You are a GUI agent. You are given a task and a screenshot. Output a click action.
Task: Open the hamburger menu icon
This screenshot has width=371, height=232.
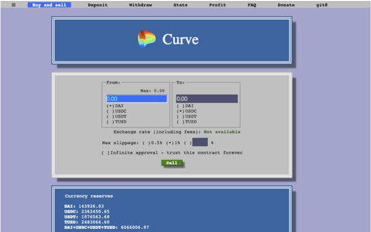click(x=14, y=5)
